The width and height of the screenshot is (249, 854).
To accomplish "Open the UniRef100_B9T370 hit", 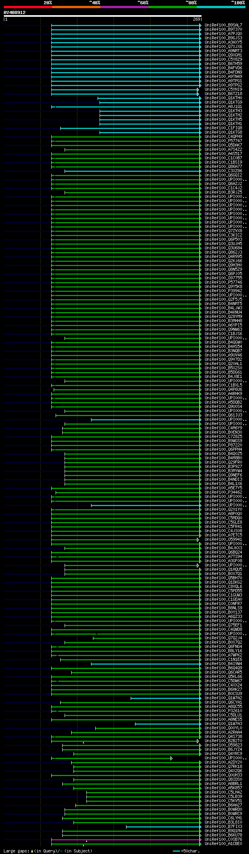I will [223, 30].
